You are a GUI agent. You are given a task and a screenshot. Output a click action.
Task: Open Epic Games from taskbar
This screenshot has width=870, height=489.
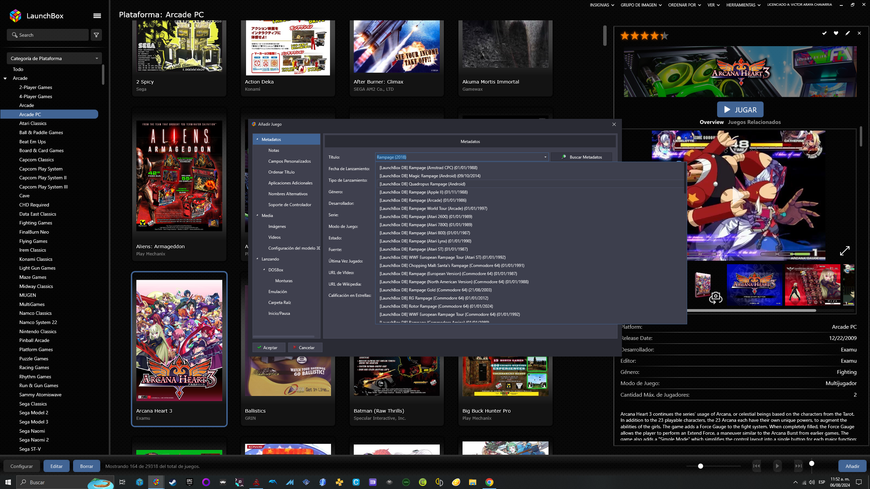click(190, 482)
